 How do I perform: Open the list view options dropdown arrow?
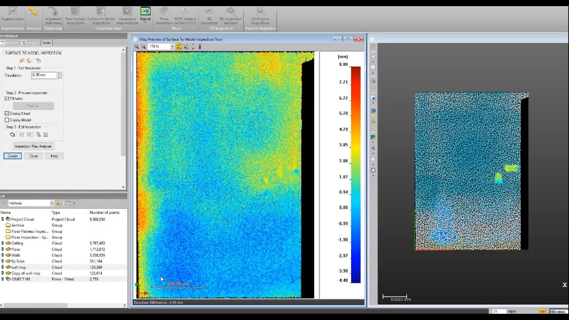click(74, 203)
